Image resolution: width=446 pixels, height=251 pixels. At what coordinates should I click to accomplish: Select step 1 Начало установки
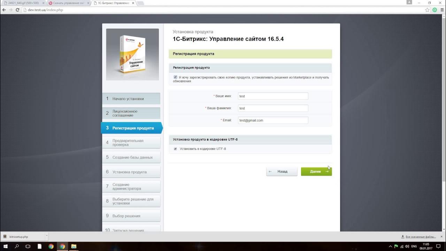131,99
